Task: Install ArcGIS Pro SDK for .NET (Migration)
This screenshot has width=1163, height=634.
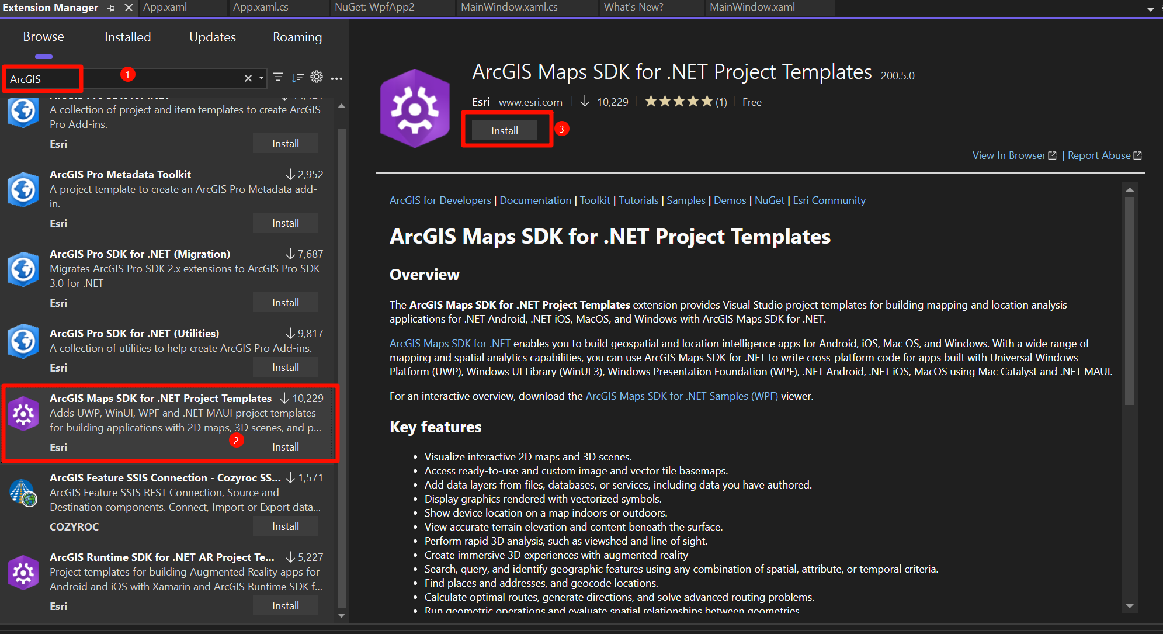Action: [x=286, y=303]
